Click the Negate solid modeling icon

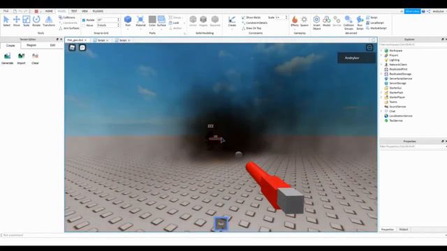[x=203, y=21]
